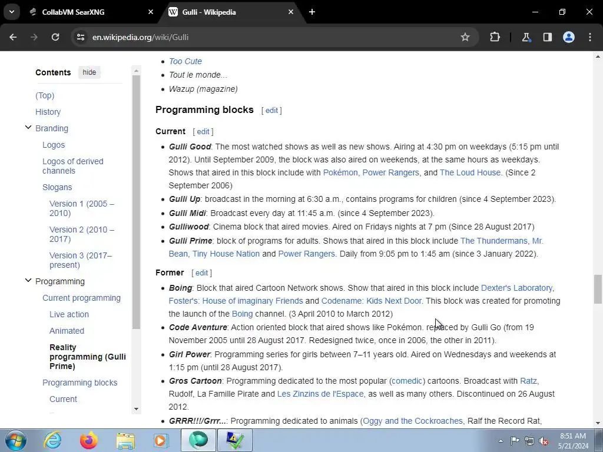Close the Gulli - Wikipedia tab
603x452 pixels.
(291, 12)
